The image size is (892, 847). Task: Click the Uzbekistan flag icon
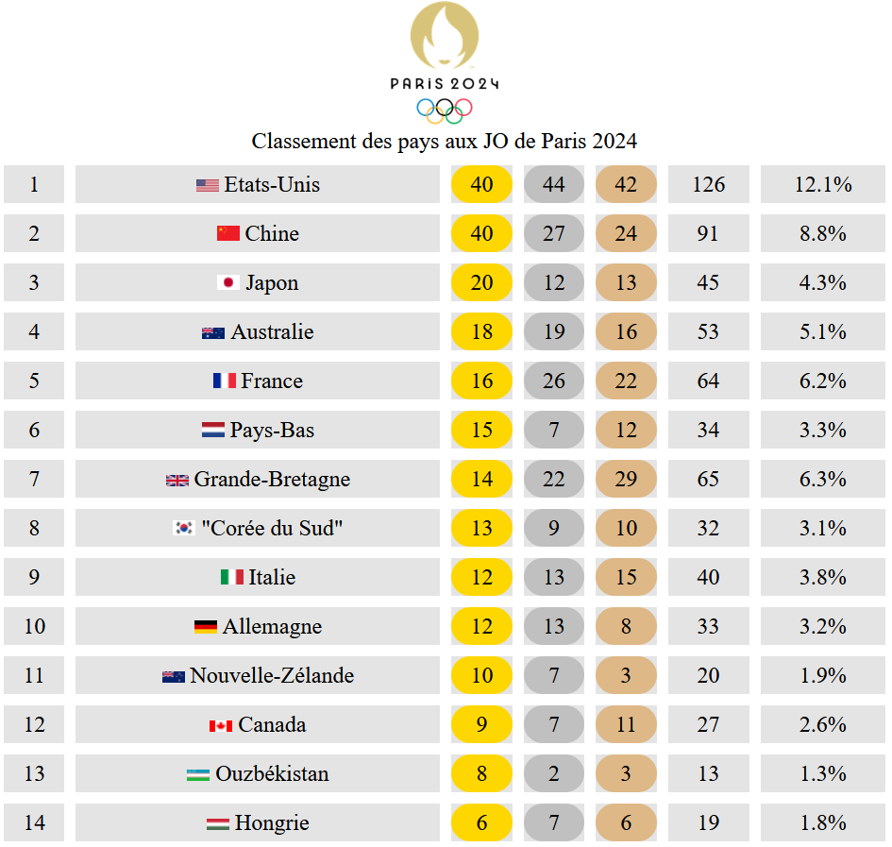(x=198, y=774)
